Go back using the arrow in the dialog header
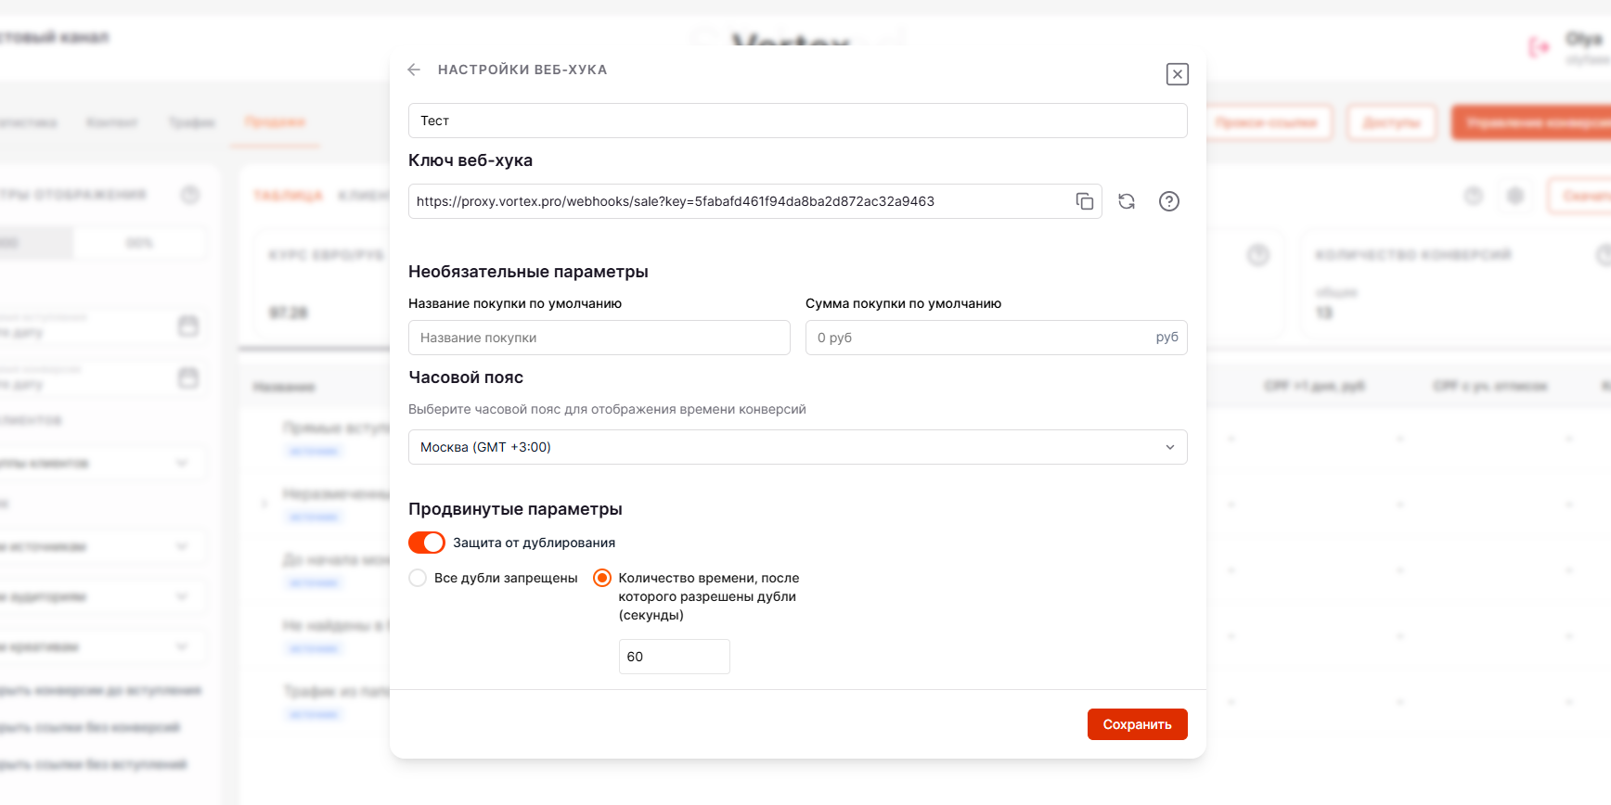Image resolution: width=1611 pixels, height=805 pixels. click(x=413, y=69)
